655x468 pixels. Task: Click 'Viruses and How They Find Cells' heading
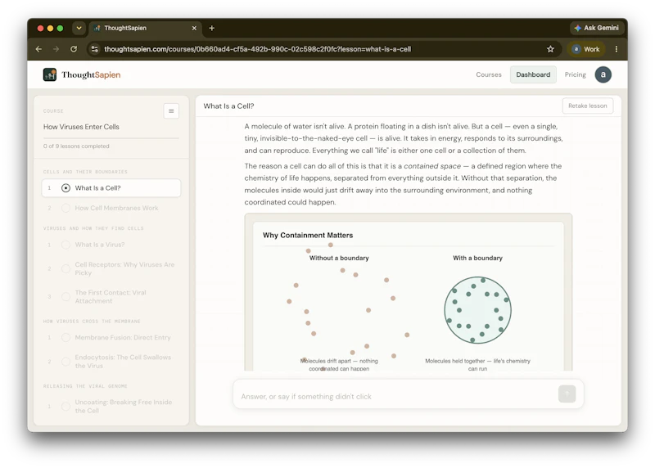(x=93, y=228)
